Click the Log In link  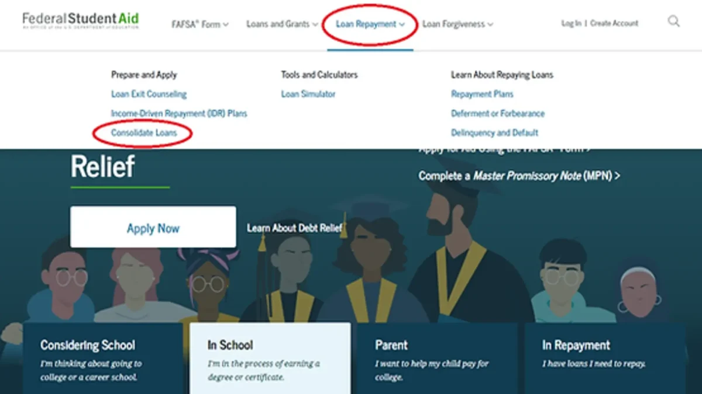click(x=571, y=23)
